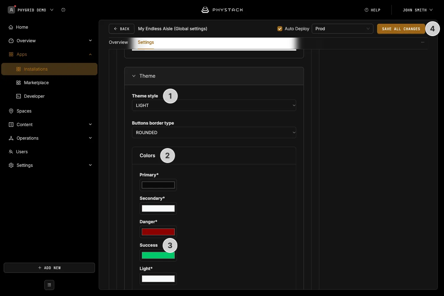The height and width of the screenshot is (296, 444).
Task: Collapse the sidebar with the bottom icon
Action: (49, 285)
